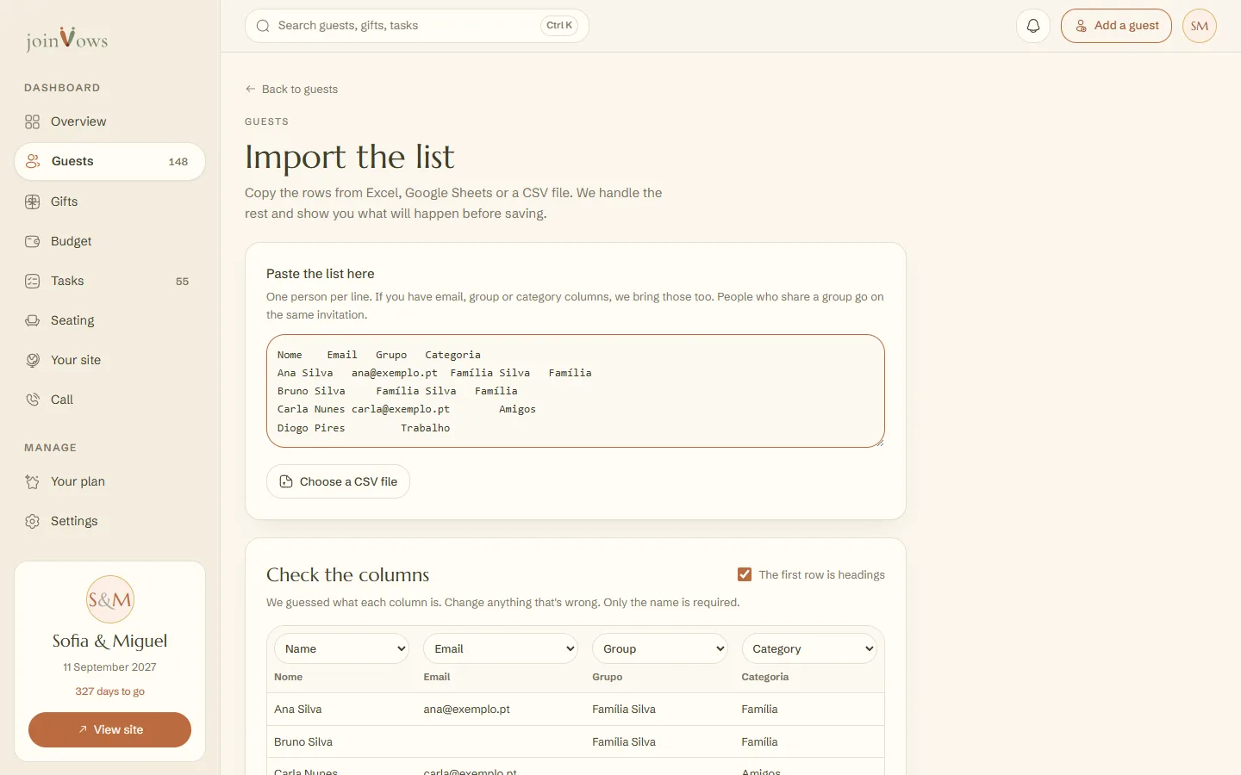Open the notifications bell

pyautogui.click(x=1033, y=26)
